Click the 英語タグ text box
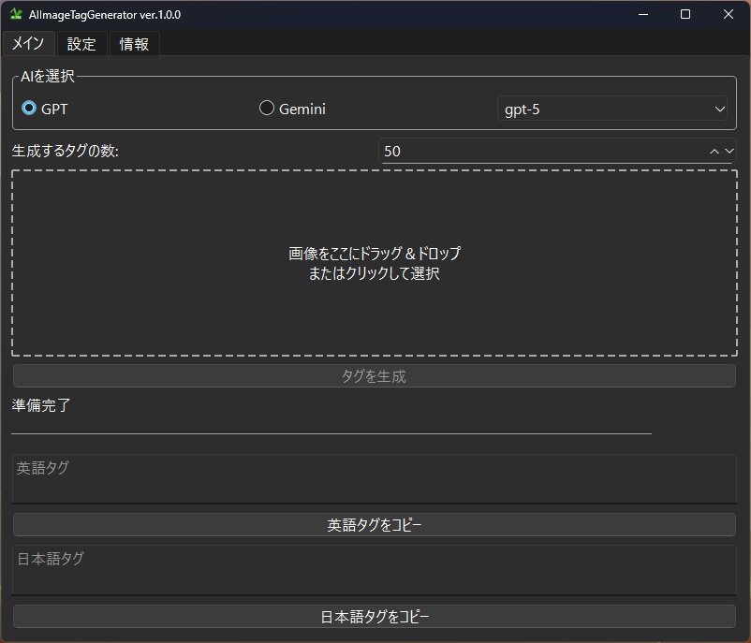751x643 pixels. (x=375, y=479)
